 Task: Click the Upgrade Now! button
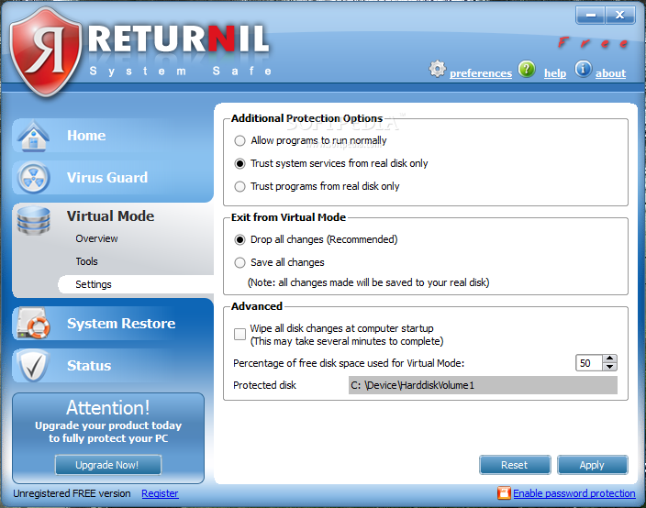[x=108, y=465]
